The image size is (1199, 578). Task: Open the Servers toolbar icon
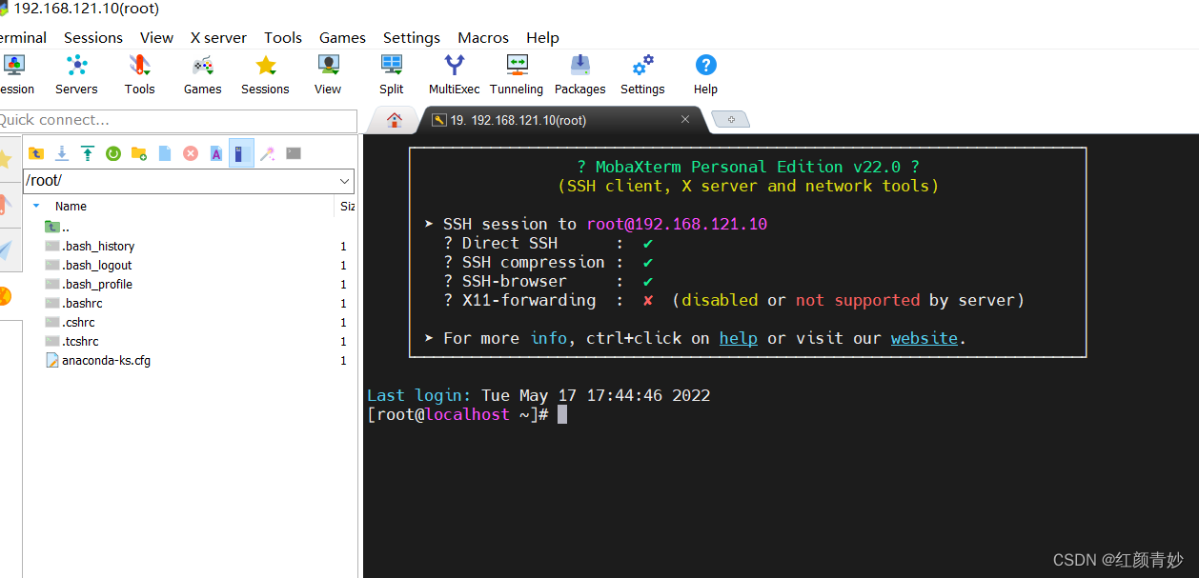click(x=76, y=74)
